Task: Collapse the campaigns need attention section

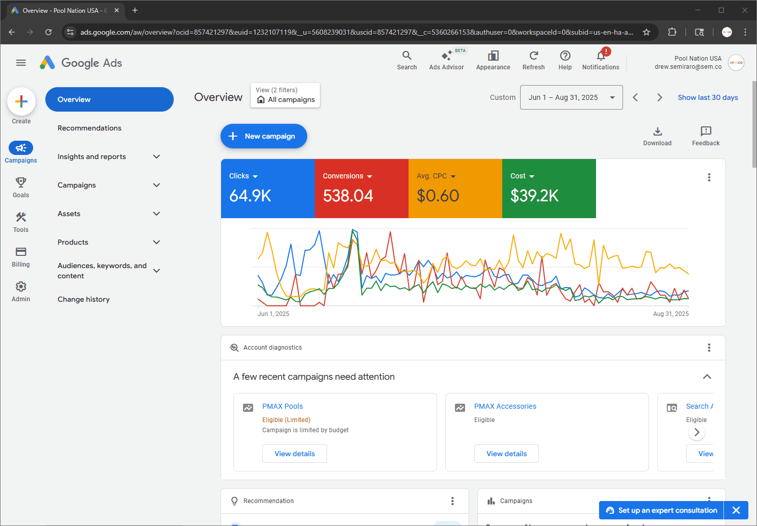Action: tap(707, 377)
